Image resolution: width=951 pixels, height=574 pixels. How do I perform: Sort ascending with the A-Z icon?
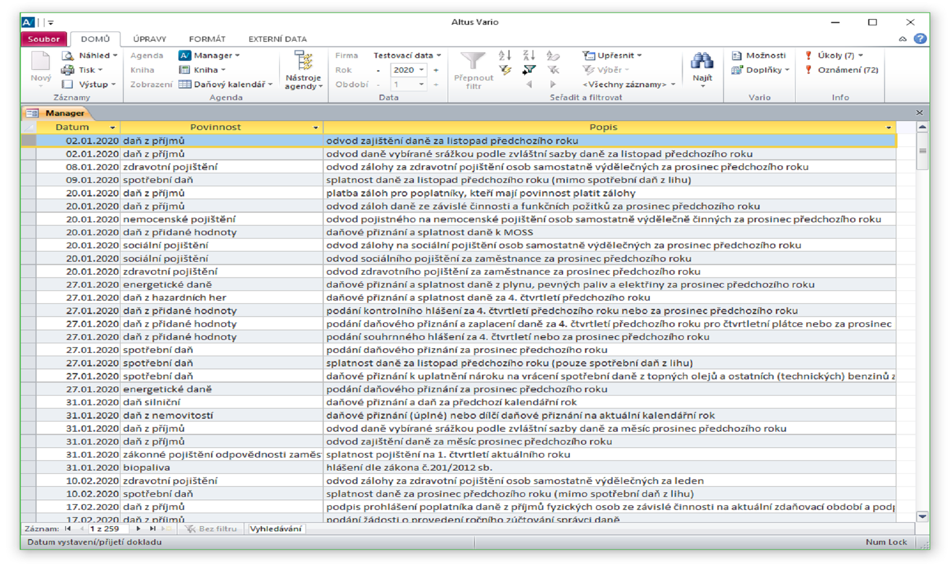coord(505,55)
